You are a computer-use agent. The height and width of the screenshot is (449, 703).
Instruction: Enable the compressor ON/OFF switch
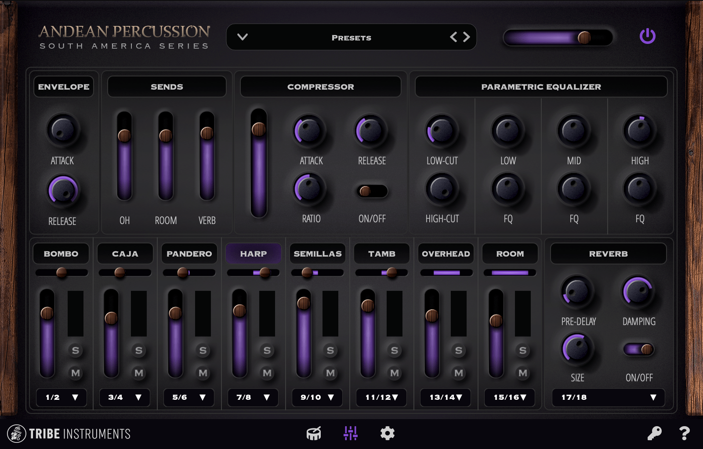pyautogui.click(x=372, y=191)
